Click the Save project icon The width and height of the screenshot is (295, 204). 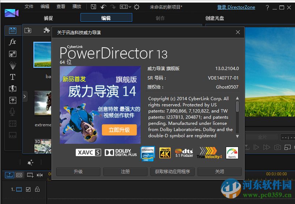pos(93,7)
